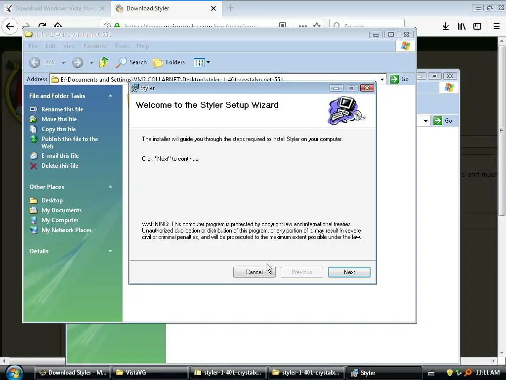Viewport: 506px width, 380px height.
Task: Click Delete this file
Action: pos(60,166)
